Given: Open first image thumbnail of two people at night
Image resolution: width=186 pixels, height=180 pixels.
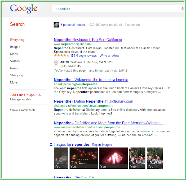Looking at the screenshot, I should pyautogui.click(x=61, y=158).
